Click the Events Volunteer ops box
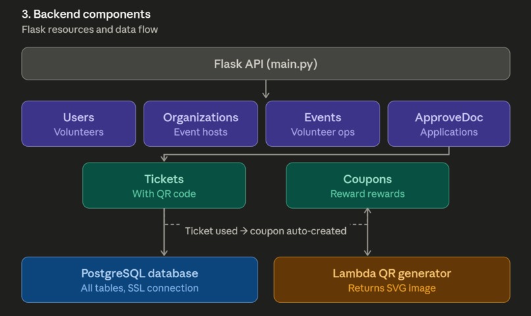 point(323,124)
